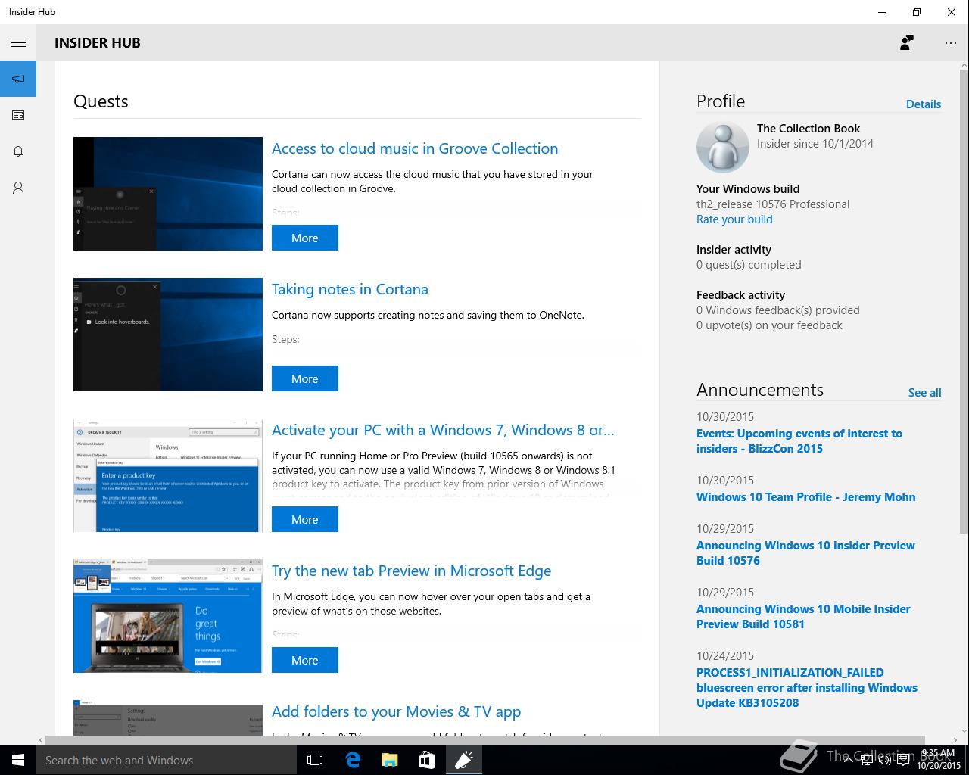Open Windows 10 Team Profile Jeremy Mohn

(x=805, y=497)
